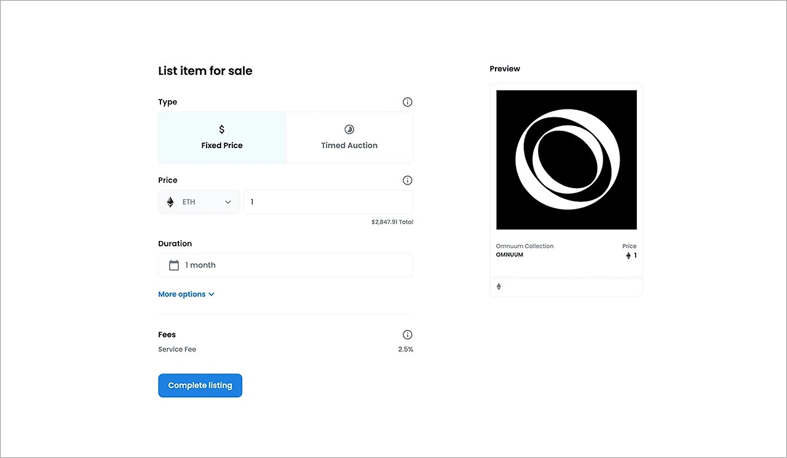Click the clock icon in Timed Auction
Viewport: 787px width, 458px height.
[x=349, y=129]
